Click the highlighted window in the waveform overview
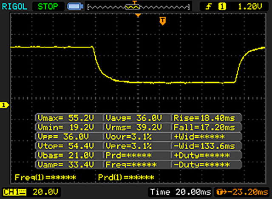The width and height of the screenshot is (272, 199). pos(133,7)
